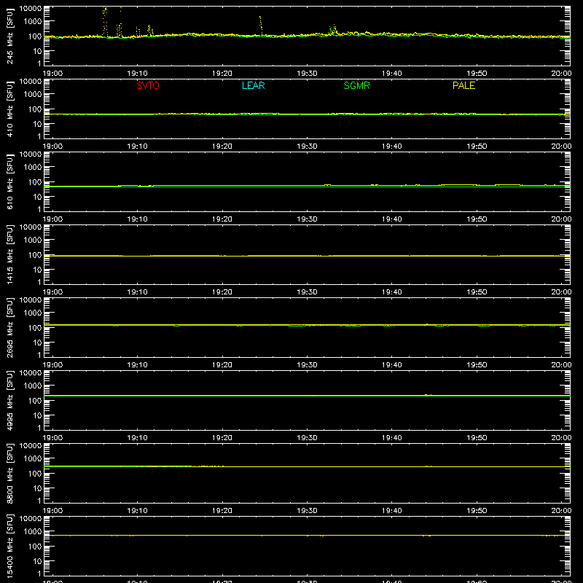Click the 19:20 label under the 2695 MHz plot
The image size is (583, 583).
click(222, 365)
